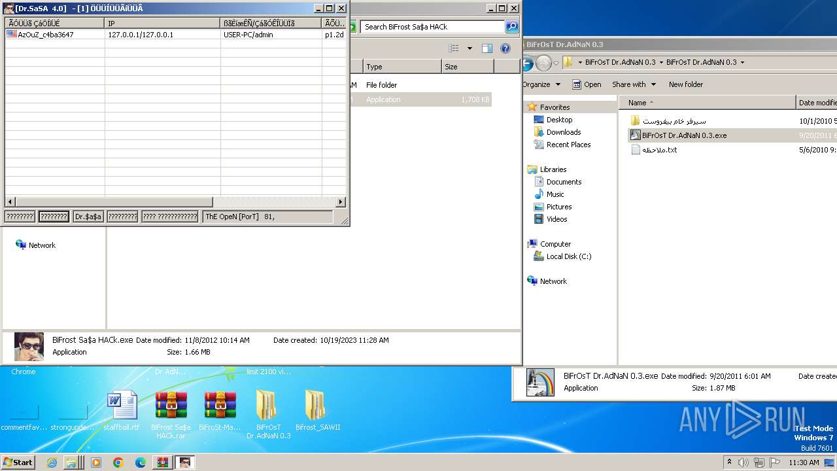
Task: Sort by the Size column header
Action: point(468,67)
